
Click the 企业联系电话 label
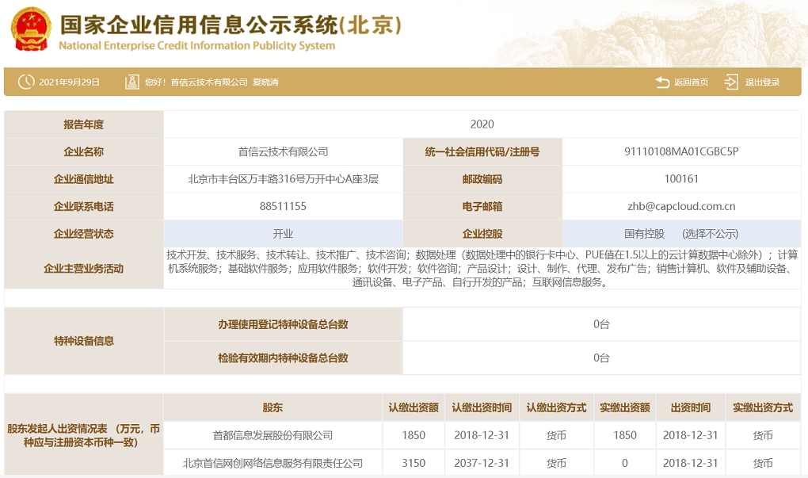coord(83,206)
